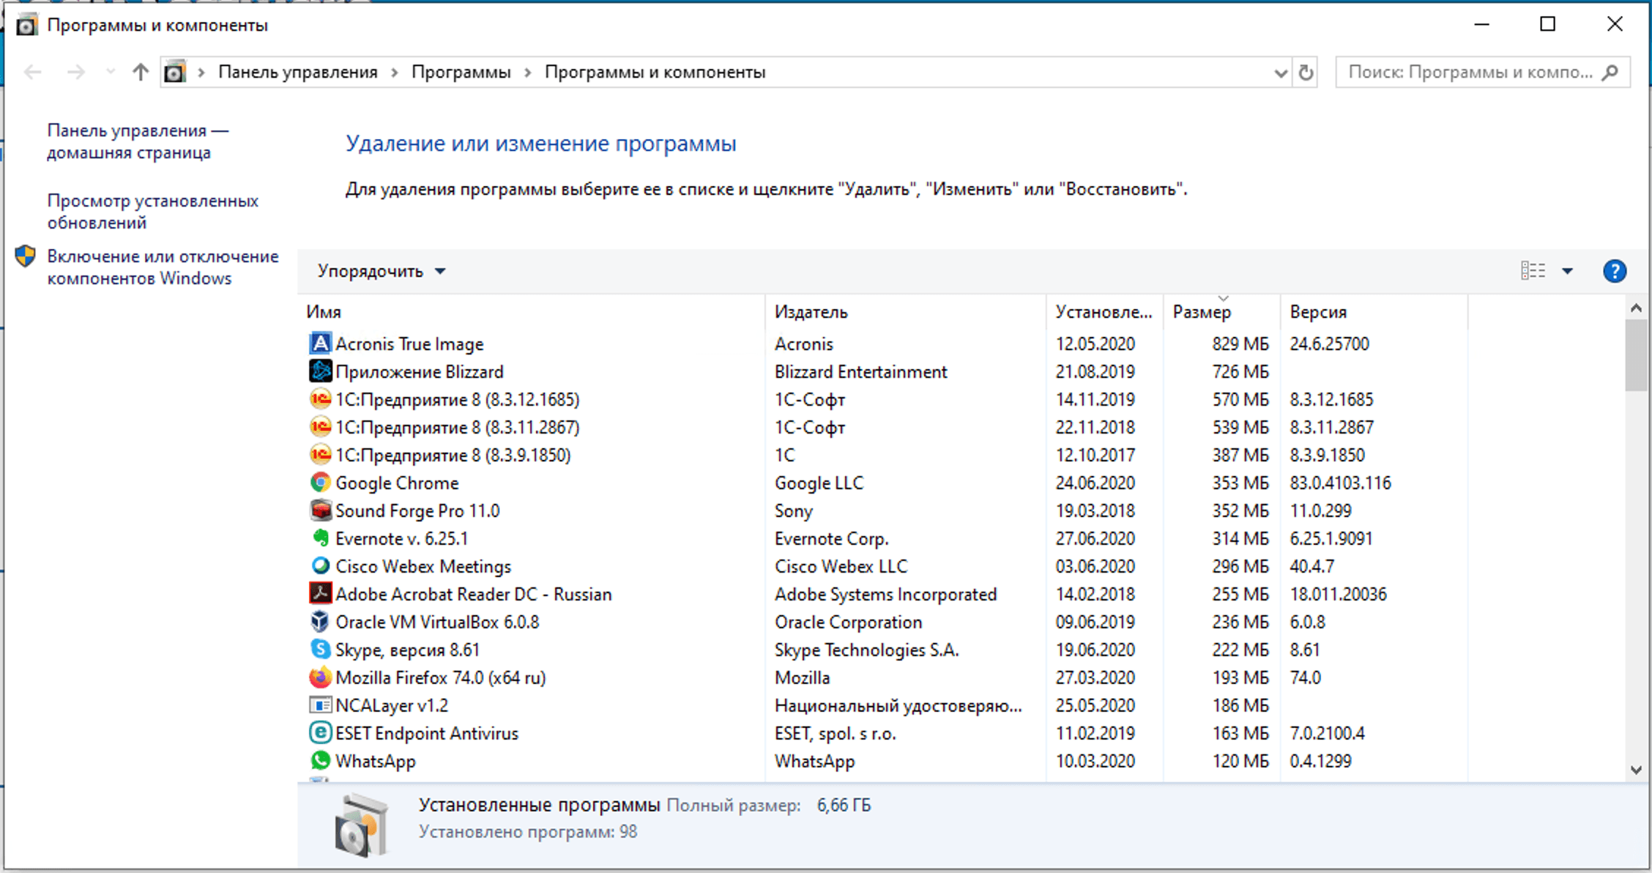Image resolution: width=1652 pixels, height=873 pixels.
Task: Click the Skype icon in list
Action: 320,650
